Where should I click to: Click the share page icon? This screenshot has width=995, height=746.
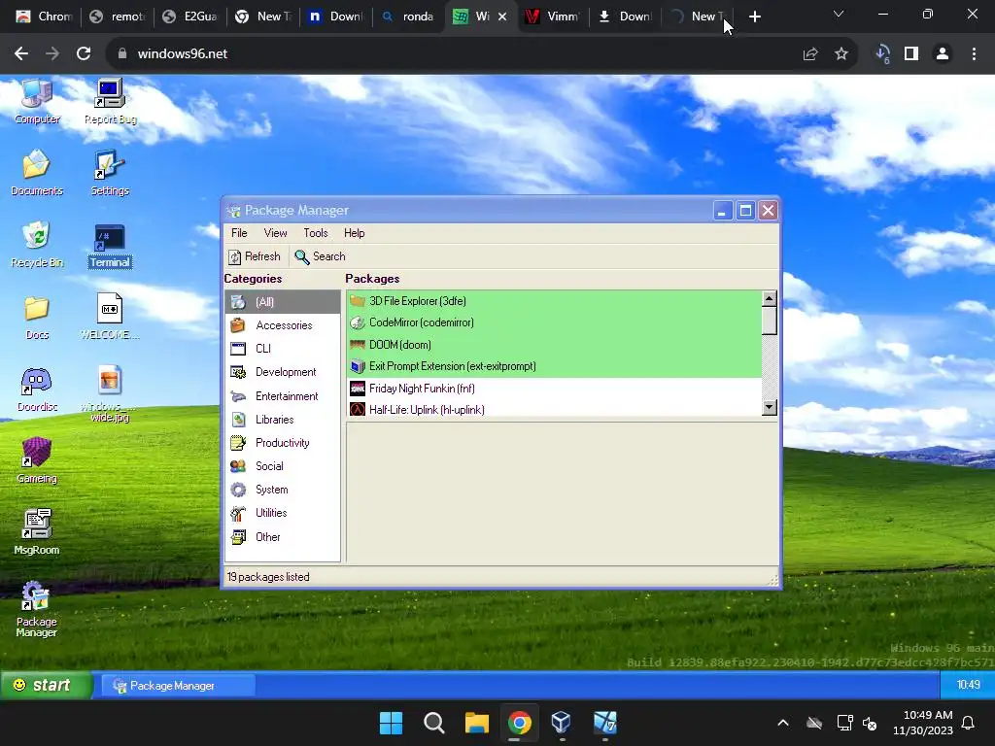point(810,54)
